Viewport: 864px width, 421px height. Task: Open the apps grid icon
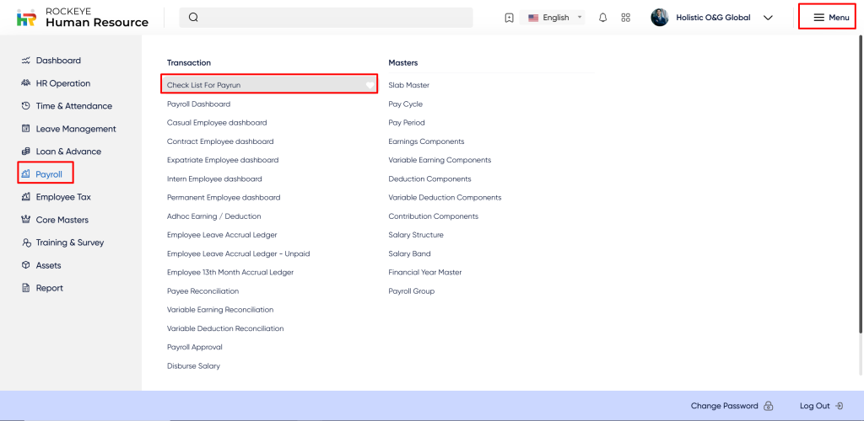click(x=625, y=18)
